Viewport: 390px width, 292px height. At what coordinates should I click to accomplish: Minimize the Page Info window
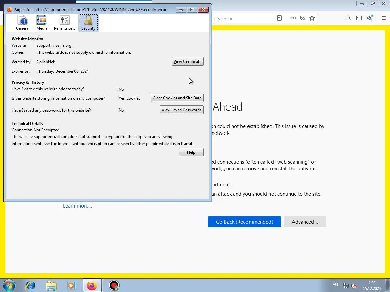[181, 10]
